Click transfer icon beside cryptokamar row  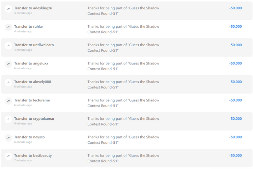coord(8,119)
